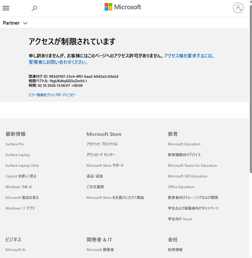Screen dimensions: 252x258
Task: Open Microsoft 開発者 link
Action: click(x=100, y=250)
